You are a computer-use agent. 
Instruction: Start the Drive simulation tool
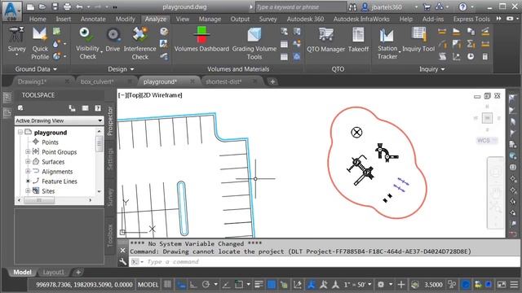113,40
